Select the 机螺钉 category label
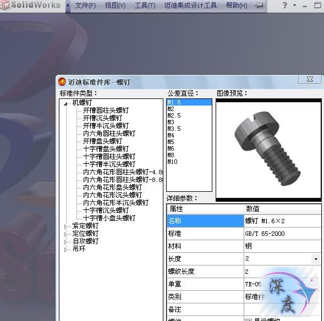 click(82, 103)
